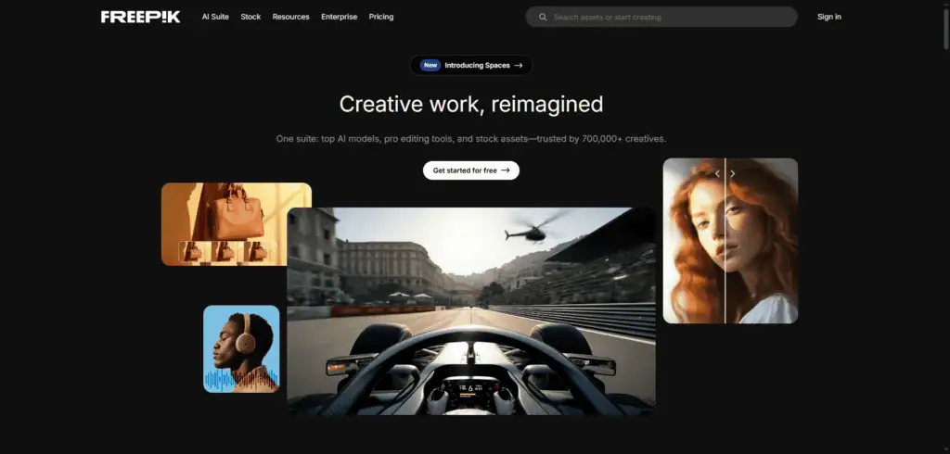Expand the Resources menu
Viewport: 950px width, 454px height.
[290, 17]
